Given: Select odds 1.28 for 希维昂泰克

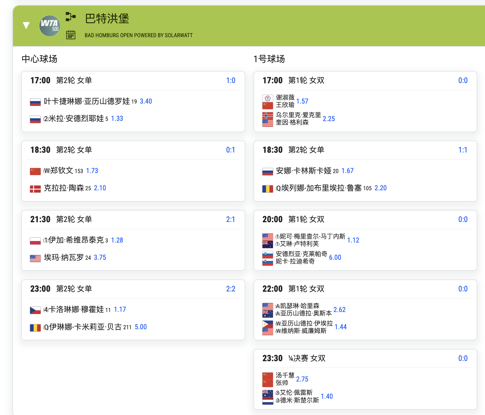Looking at the screenshot, I should click(x=117, y=240).
